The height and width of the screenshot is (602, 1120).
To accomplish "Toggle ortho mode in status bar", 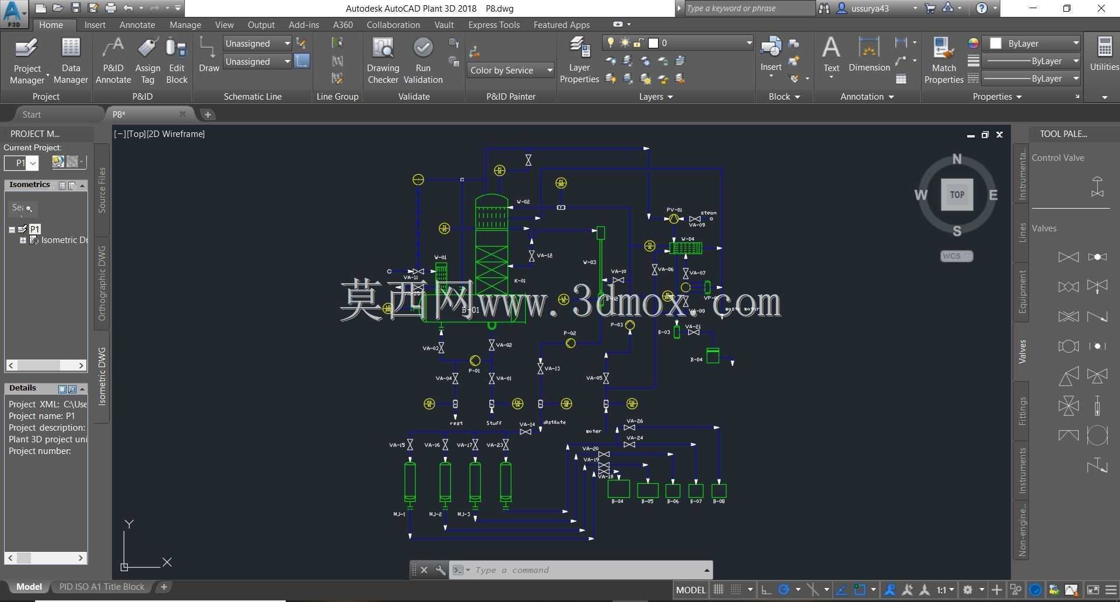I will [x=766, y=590].
